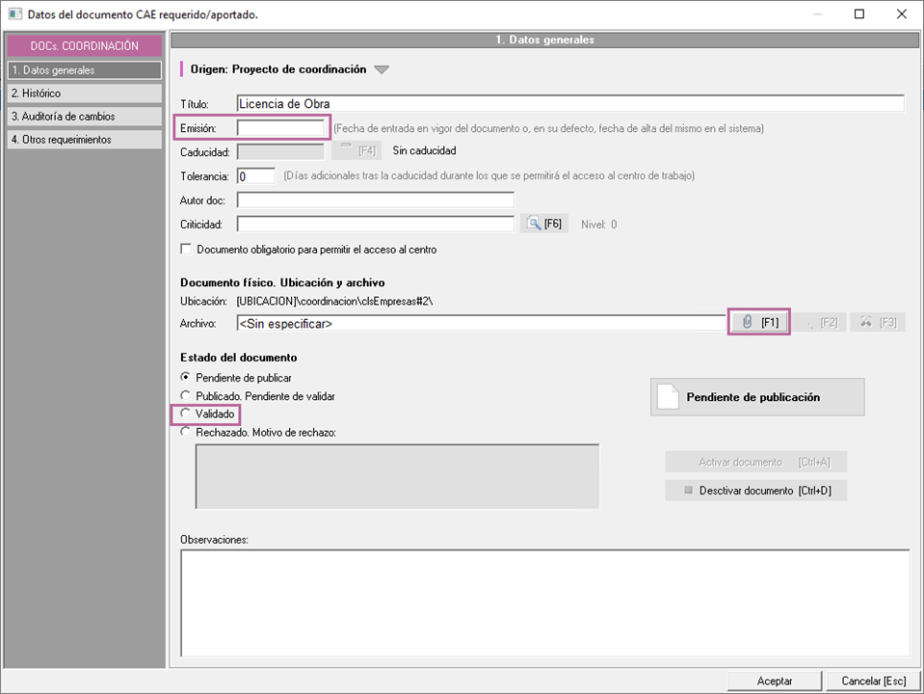The height and width of the screenshot is (694, 924).
Task: Click the Tolerancia days input field
Action: 255,176
